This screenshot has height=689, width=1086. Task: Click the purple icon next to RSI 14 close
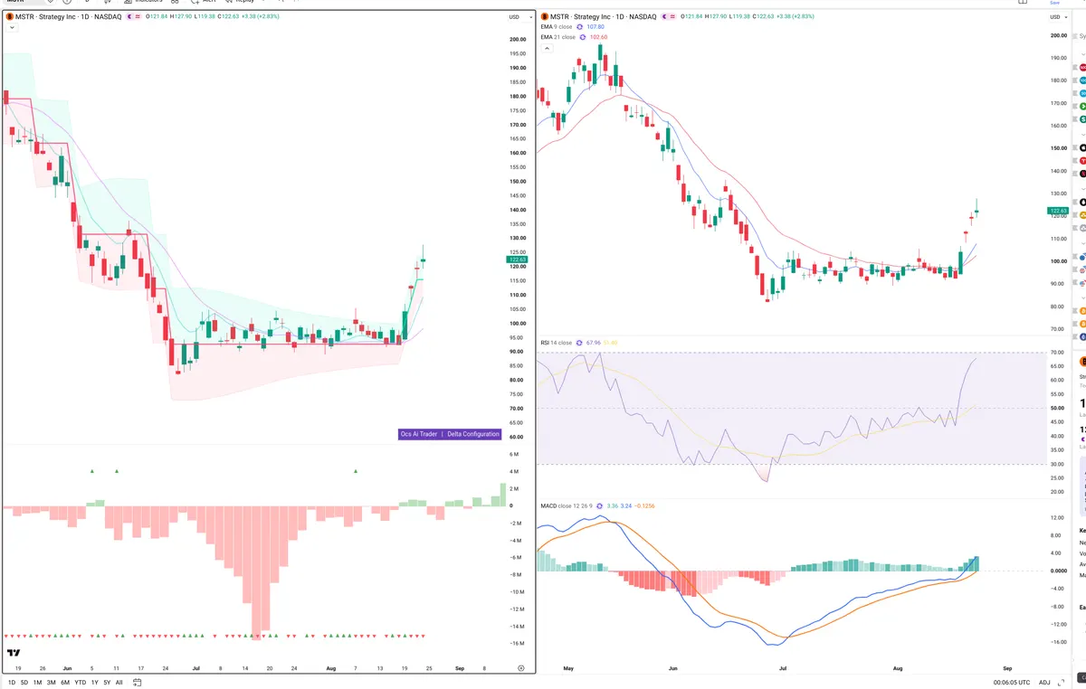pyautogui.click(x=580, y=343)
